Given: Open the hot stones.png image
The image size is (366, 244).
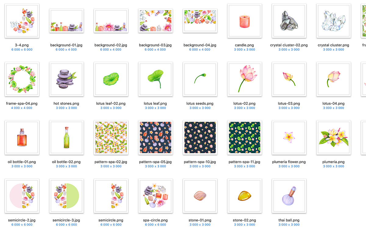Looking at the screenshot, I should (x=66, y=79).
